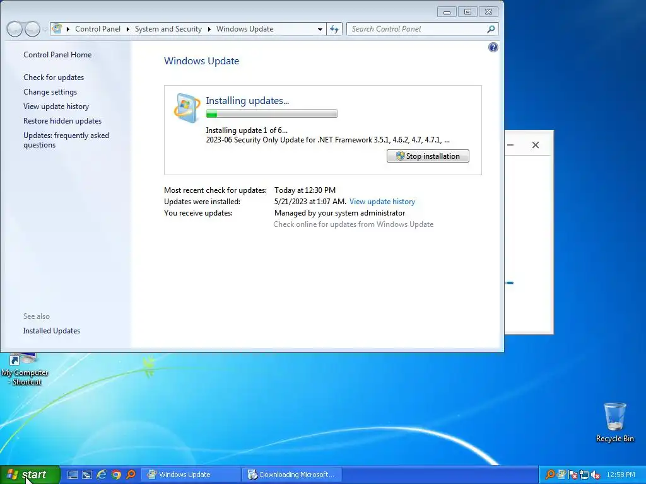
Task: Click the refresh icon next to address bar
Action: coord(334,29)
